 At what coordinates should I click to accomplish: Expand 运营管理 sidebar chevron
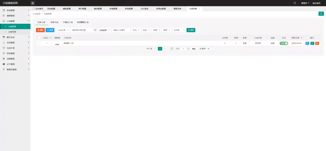pos(29,59)
